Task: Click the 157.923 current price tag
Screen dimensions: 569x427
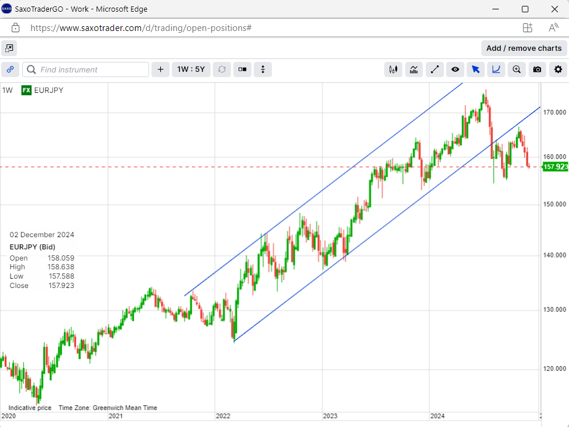Action: pos(555,166)
